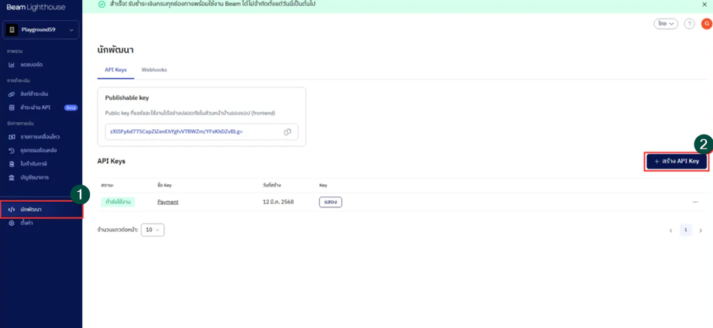Open ลิงก์ชำระเงิน in the sidebar

pyautogui.click(x=34, y=94)
